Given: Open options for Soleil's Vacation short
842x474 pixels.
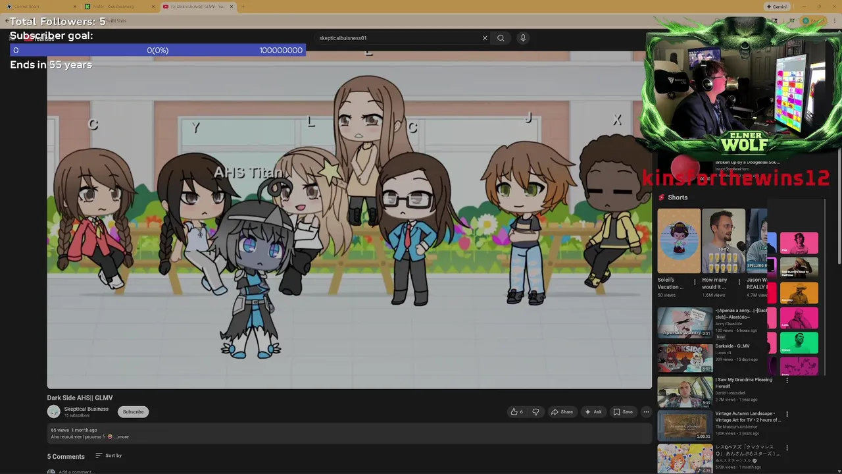Looking at the screenshot, I should 695,282.
